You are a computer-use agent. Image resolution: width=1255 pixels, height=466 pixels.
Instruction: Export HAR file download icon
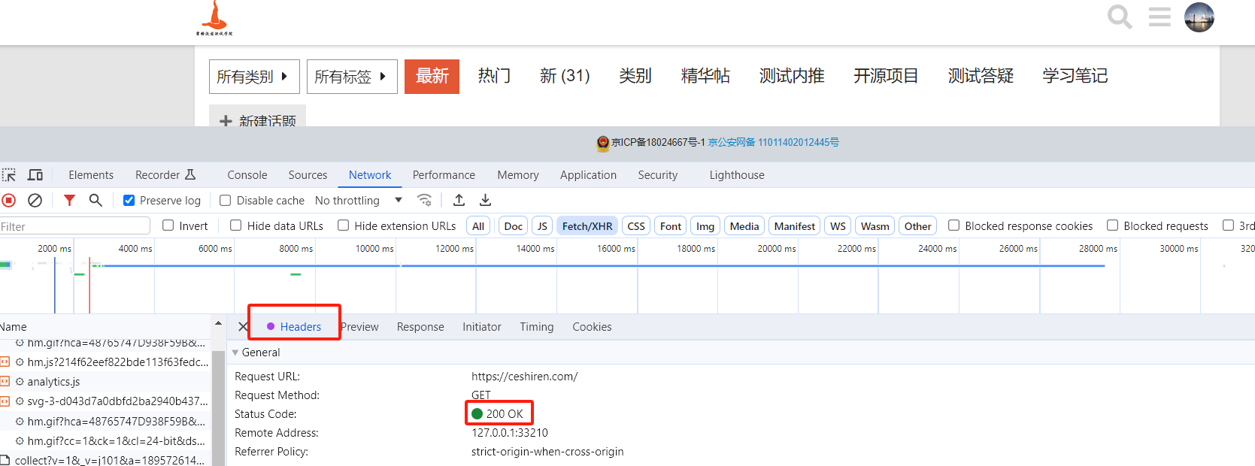point(485,200)
